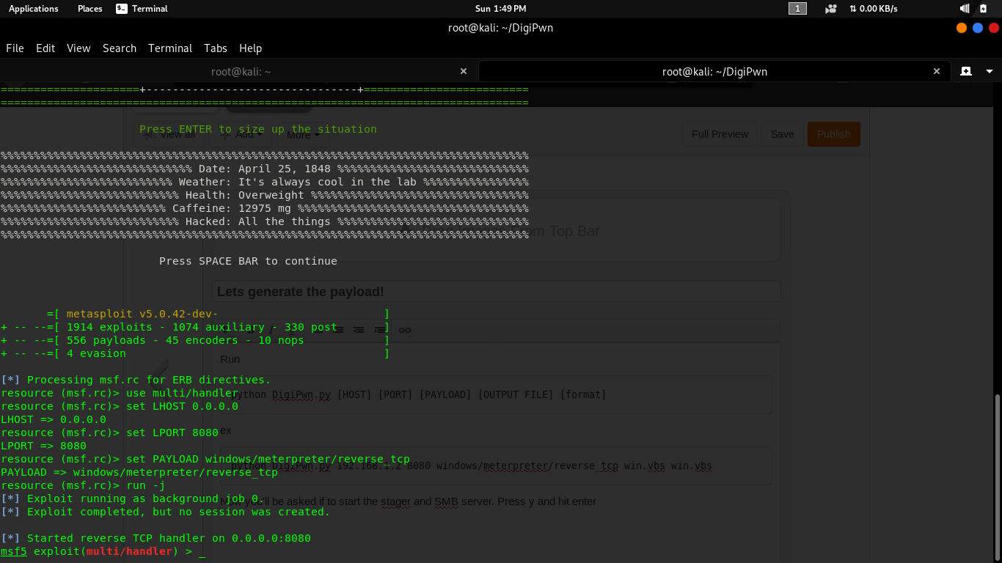Click the 'run -j' resource line

83,485
